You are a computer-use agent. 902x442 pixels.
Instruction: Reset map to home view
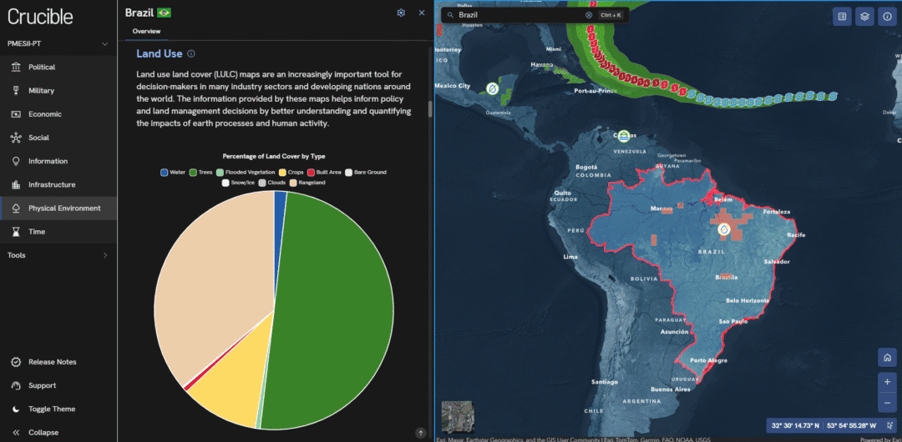coord(887,358)
